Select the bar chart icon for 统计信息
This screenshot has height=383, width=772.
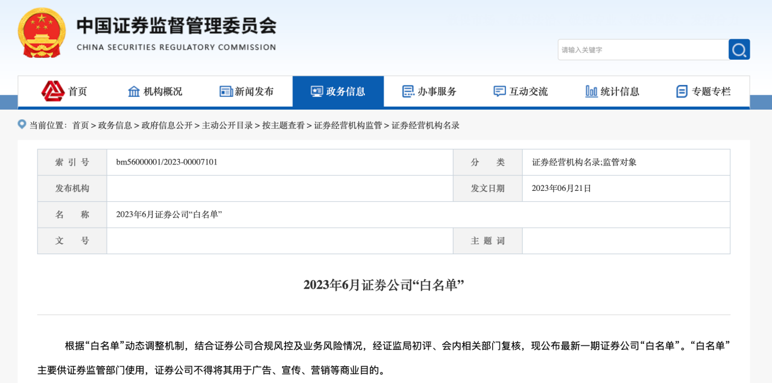coord(591,91)
